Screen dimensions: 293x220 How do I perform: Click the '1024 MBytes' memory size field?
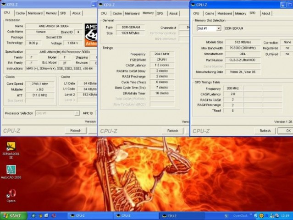click(x=130, y=33)
